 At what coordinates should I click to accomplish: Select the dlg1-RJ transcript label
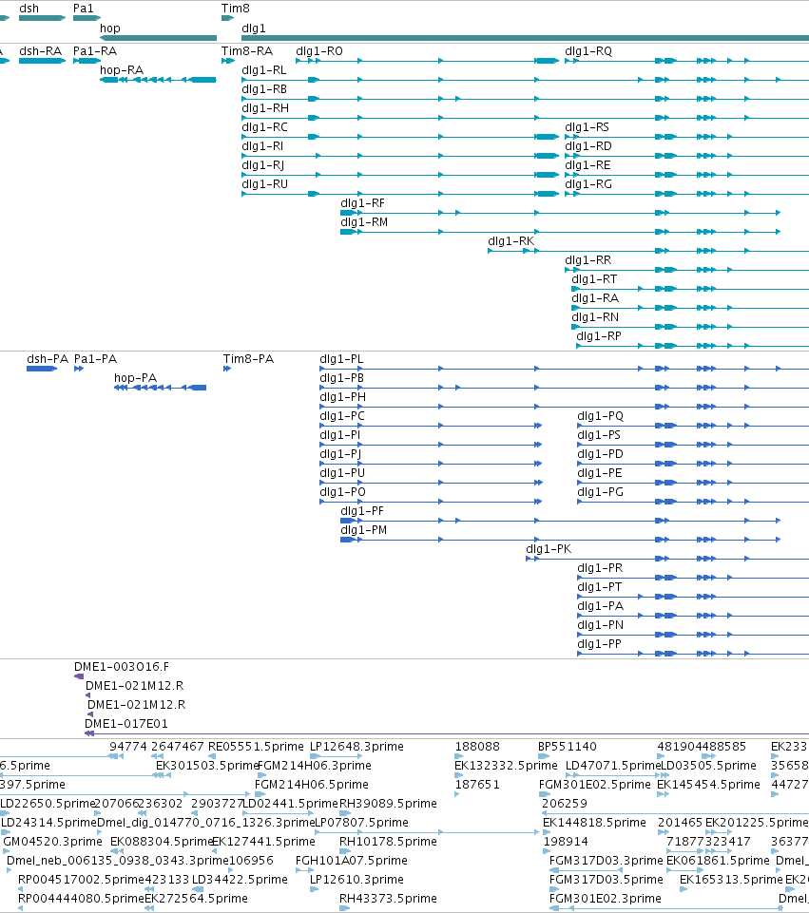tap(263, 165)
